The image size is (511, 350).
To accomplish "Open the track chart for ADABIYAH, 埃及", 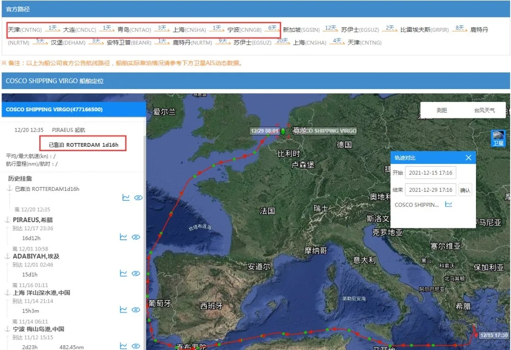I will coord(123,273).
